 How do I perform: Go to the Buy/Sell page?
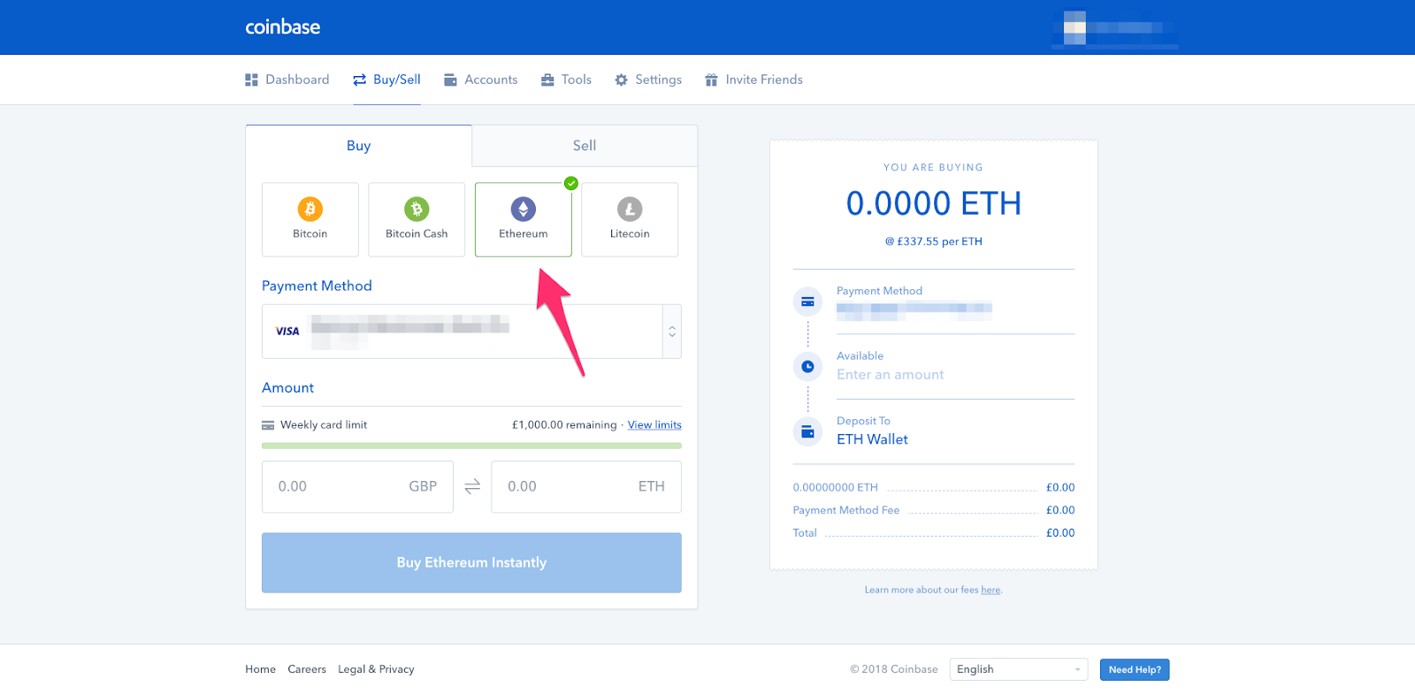[387, 80]
